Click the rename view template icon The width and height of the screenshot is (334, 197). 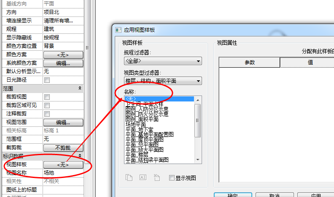click(x=143, y=178)
